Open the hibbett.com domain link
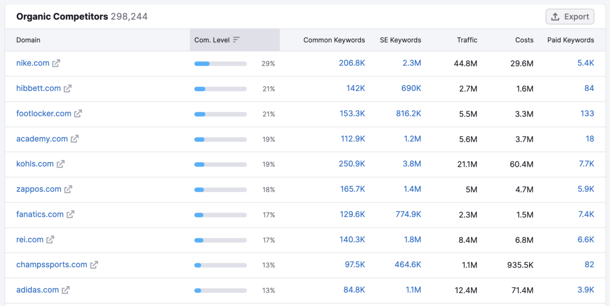610x306 pixels. click(39, 88)
